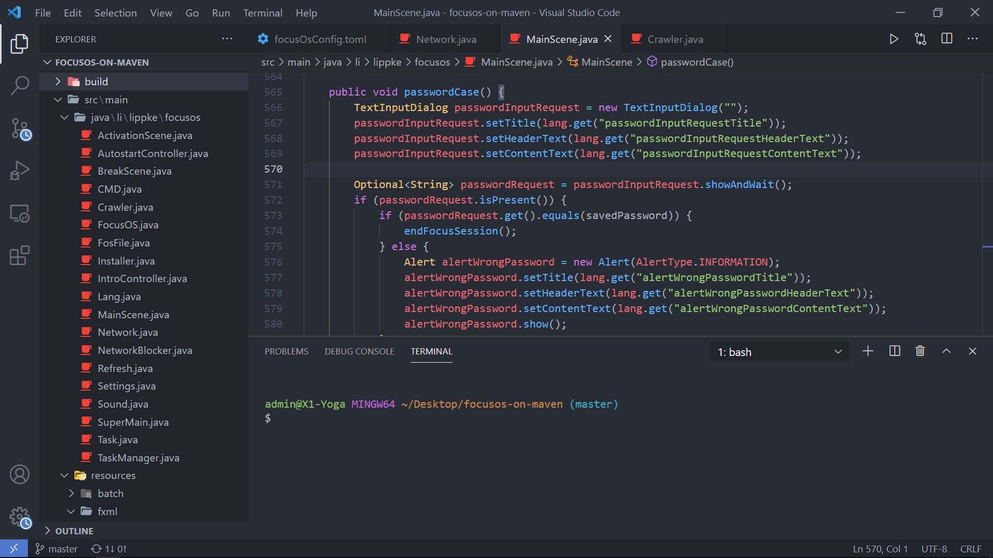Split the editor to the right
Image resolution: width=993 pixels, height=558 pixels.
[x=947, y=39]
